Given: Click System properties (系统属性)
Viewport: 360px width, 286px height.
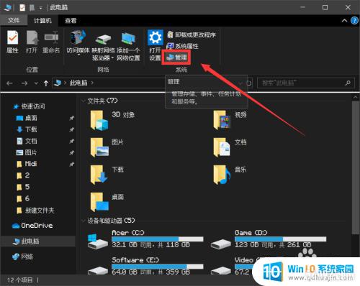Looking at the screenshot, I should pos(183,46).
